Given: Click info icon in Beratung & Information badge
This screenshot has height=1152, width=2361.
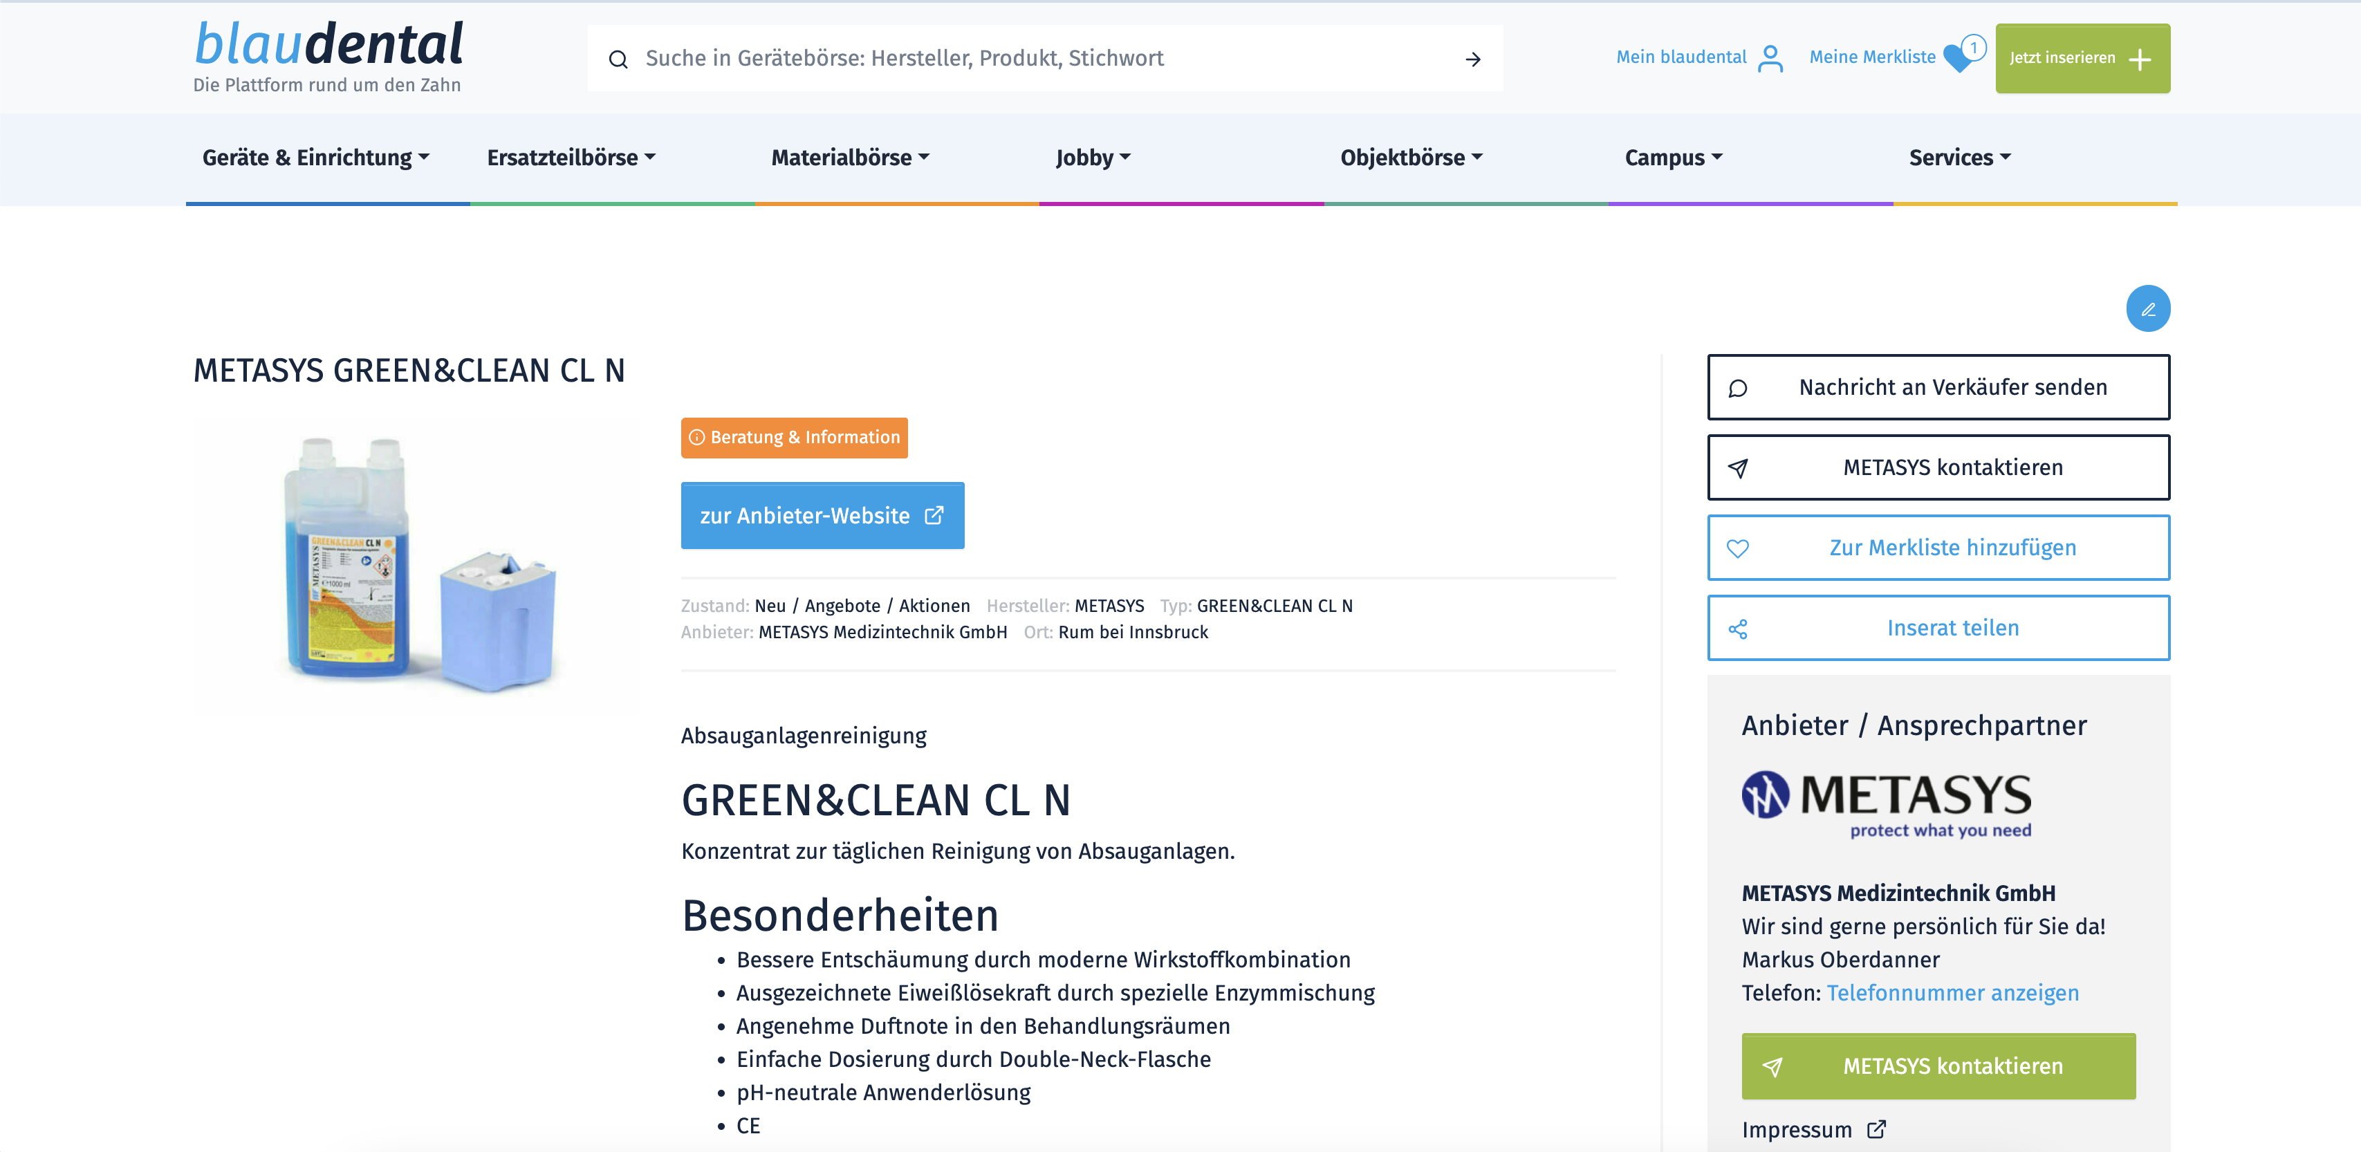Looking at the screenshot, I should click(x=696, y=437).
